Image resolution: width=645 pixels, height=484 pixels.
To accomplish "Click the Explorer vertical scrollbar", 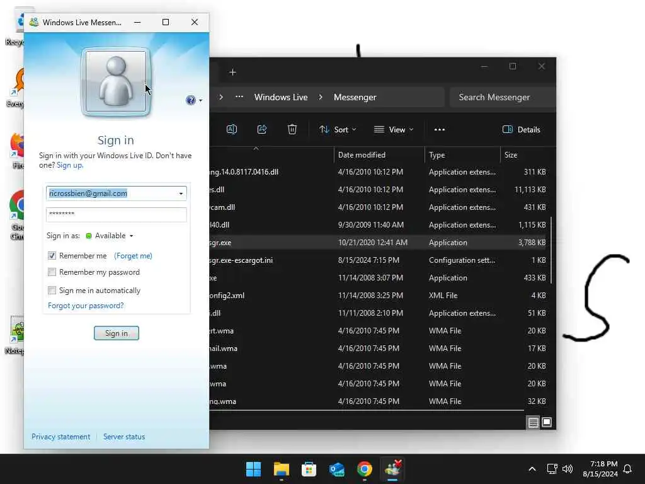I will click(x=551, y=250).
